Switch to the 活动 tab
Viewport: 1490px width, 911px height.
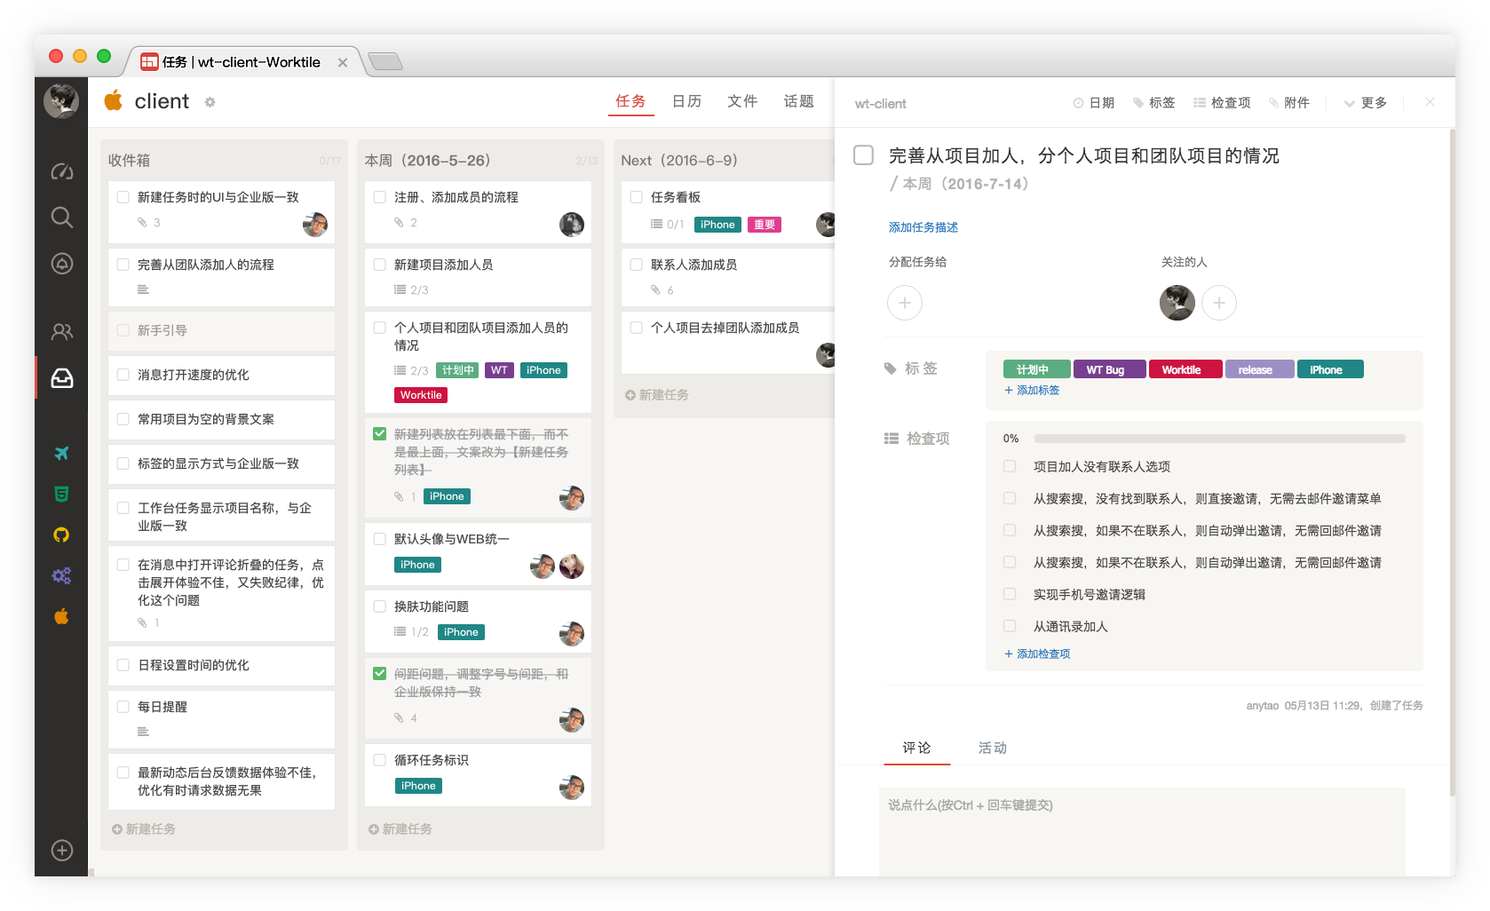[992, 748]
